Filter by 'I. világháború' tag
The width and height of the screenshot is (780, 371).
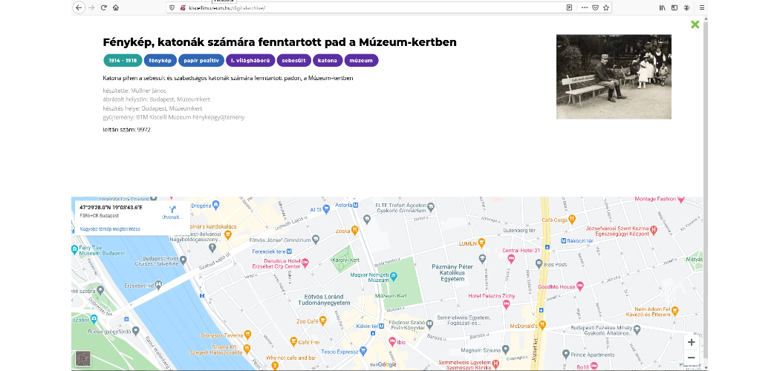click(x=250, y=60)
